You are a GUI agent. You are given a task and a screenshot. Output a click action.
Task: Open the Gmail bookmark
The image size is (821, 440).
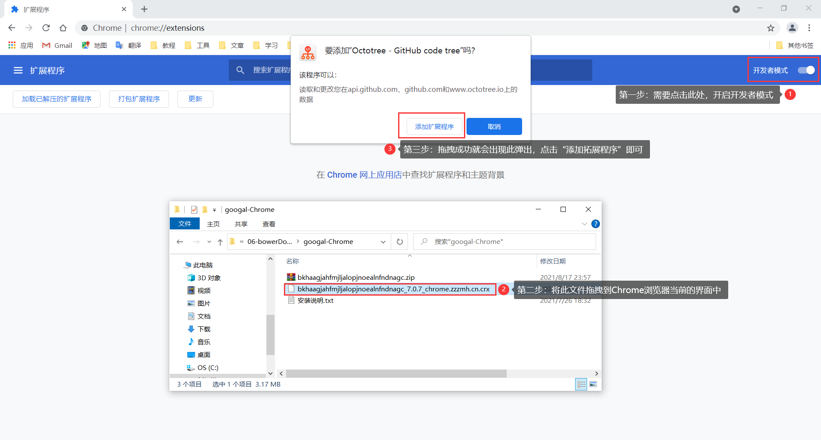[x=57, y=45]
